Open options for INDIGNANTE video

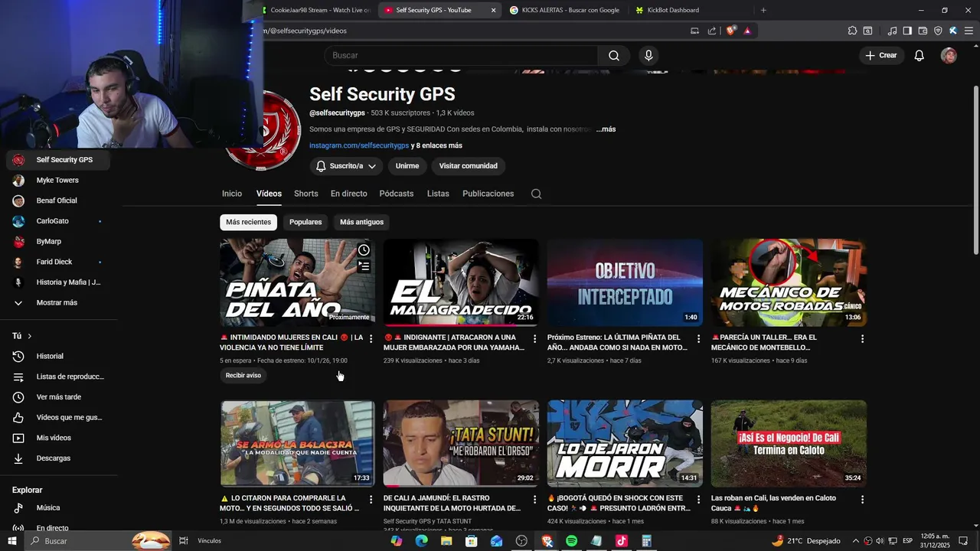coord(535,338)
